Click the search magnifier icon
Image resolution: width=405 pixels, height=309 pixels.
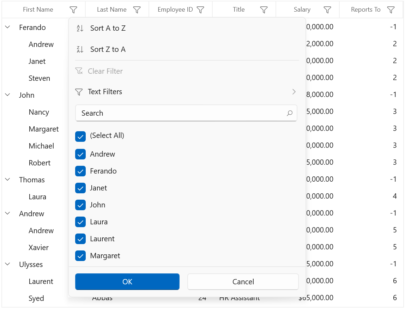(x=290, y=113)
